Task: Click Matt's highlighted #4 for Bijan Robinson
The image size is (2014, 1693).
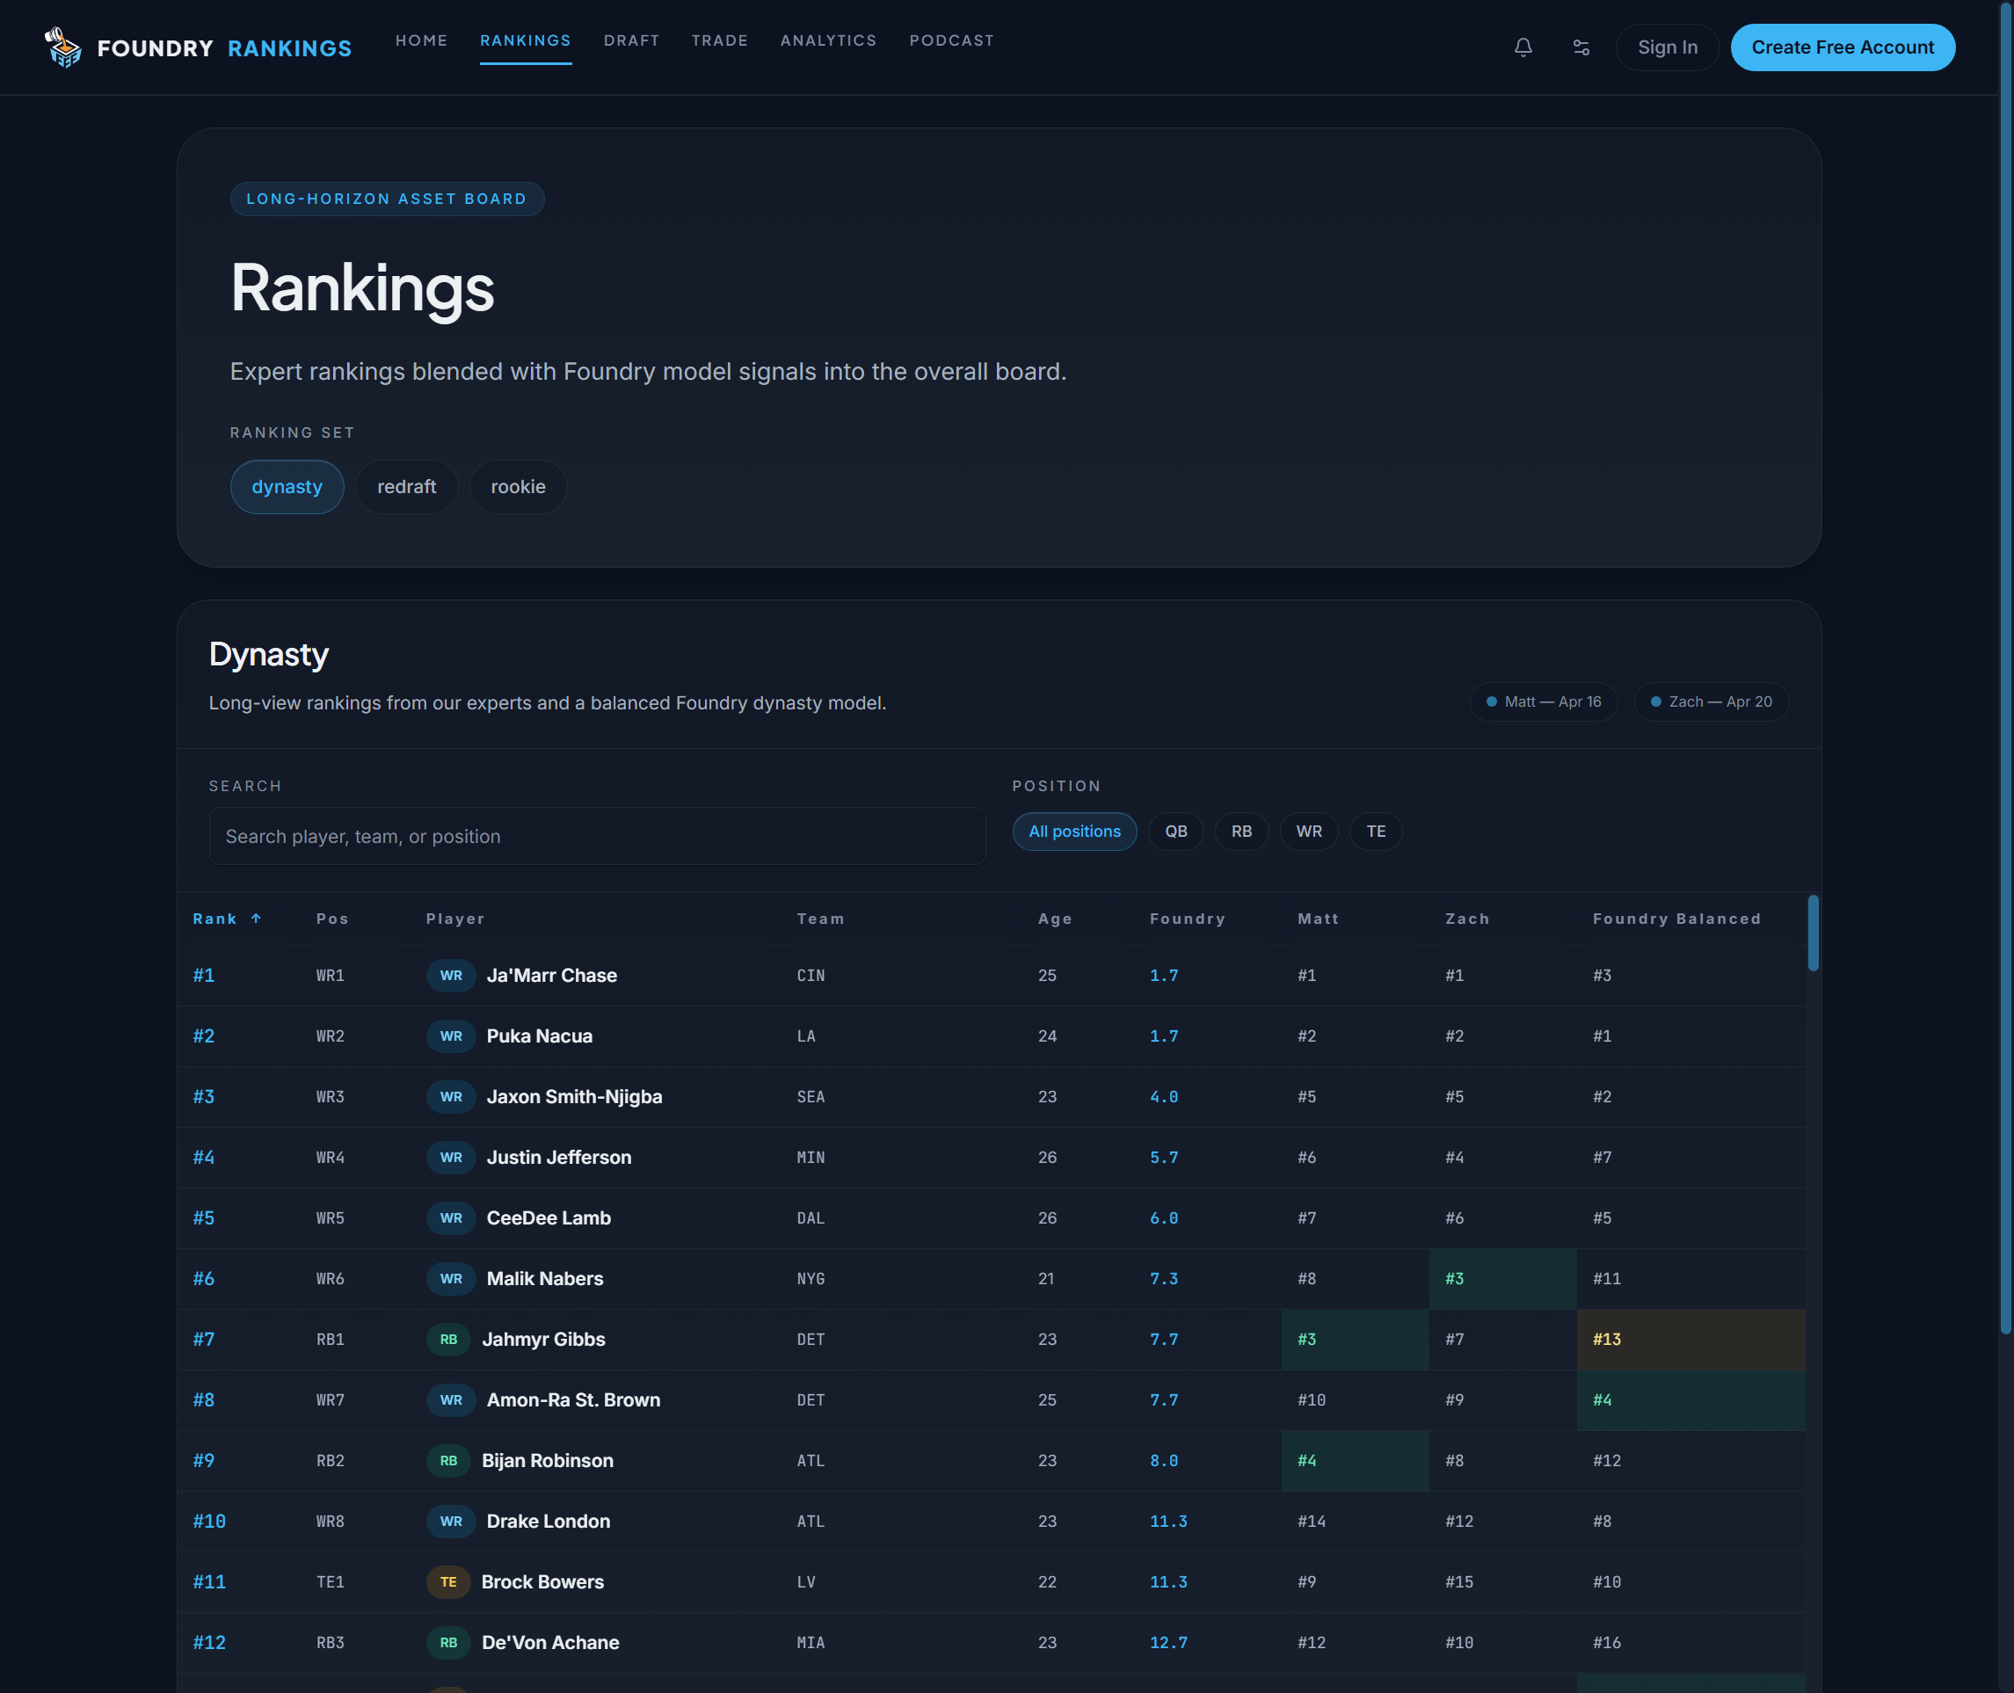Action: point(1355,1461)
